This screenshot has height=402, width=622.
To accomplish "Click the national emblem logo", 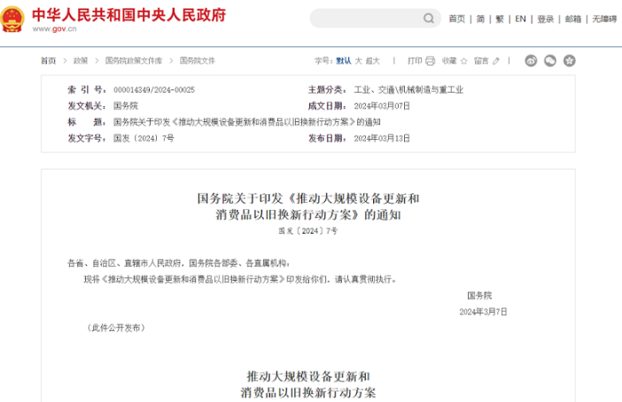I will click(x=13, y=19).
